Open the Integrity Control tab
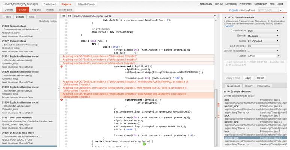This screenshot has width=290, height=150. click(87, 4)
